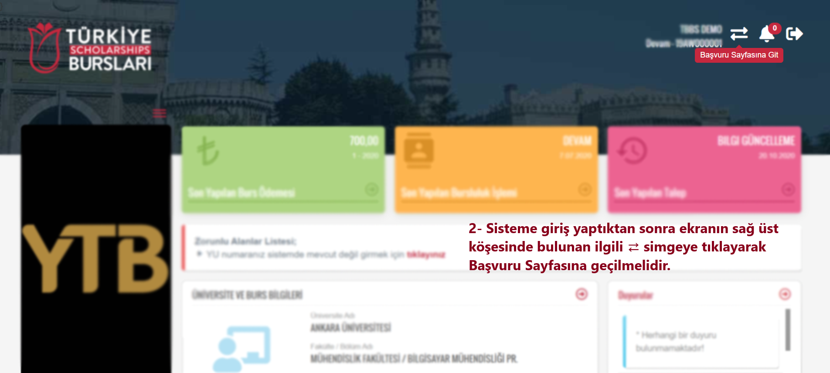Click the announcements panel scrollbar
This screenshot has height=373, width=830.
coord(788,330)
